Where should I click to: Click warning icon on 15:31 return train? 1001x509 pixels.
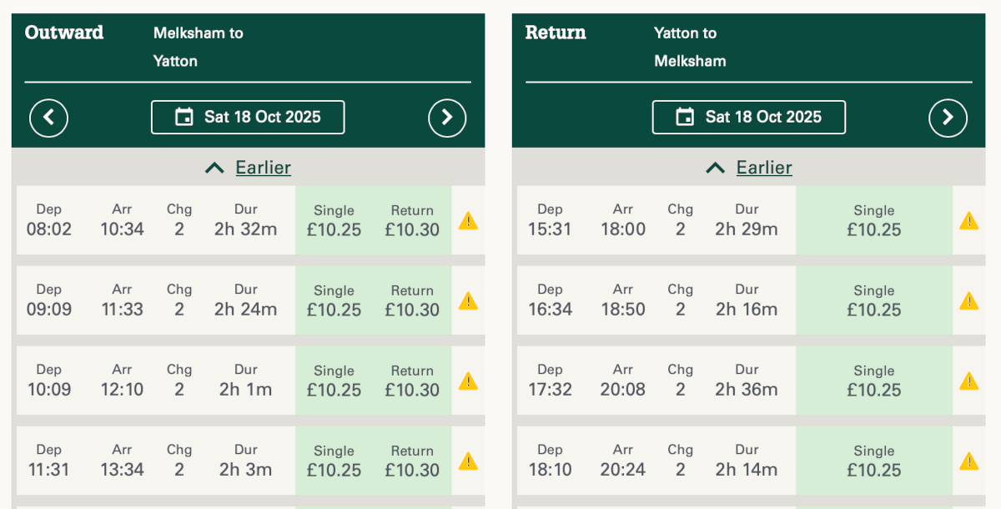point(968,221)
